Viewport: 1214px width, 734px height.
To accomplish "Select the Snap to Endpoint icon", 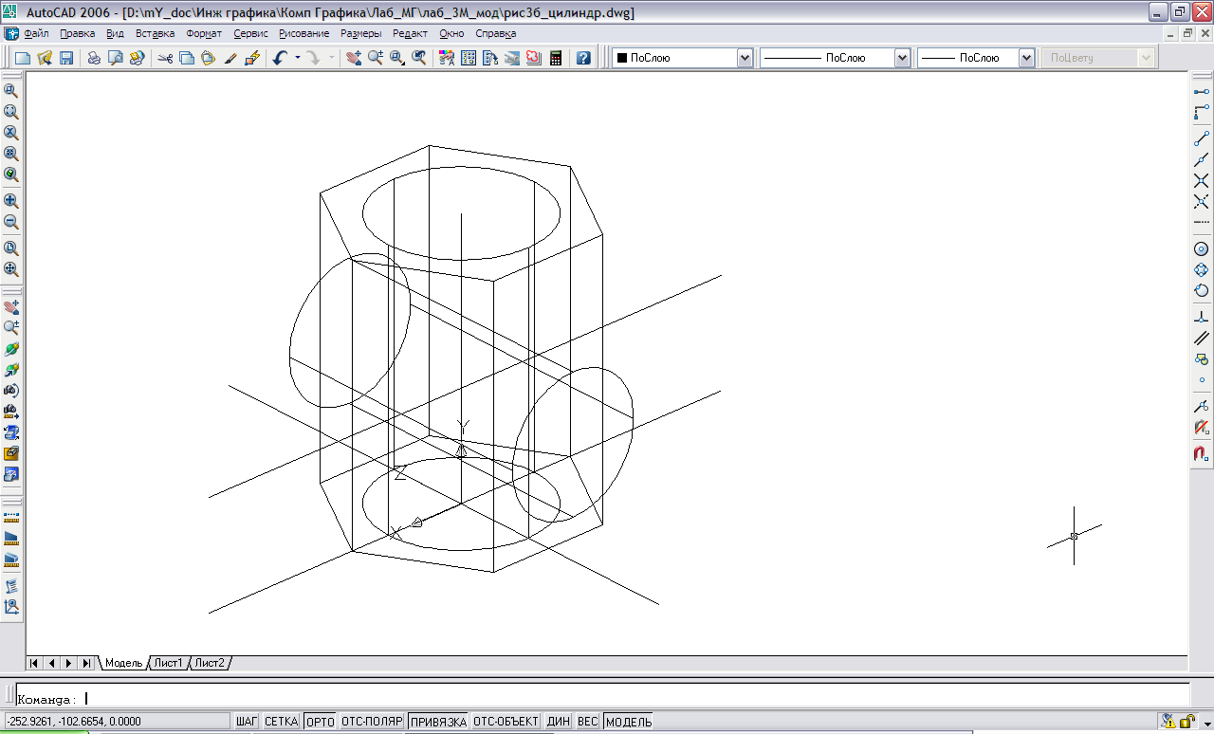I will tap(1201, 138).
